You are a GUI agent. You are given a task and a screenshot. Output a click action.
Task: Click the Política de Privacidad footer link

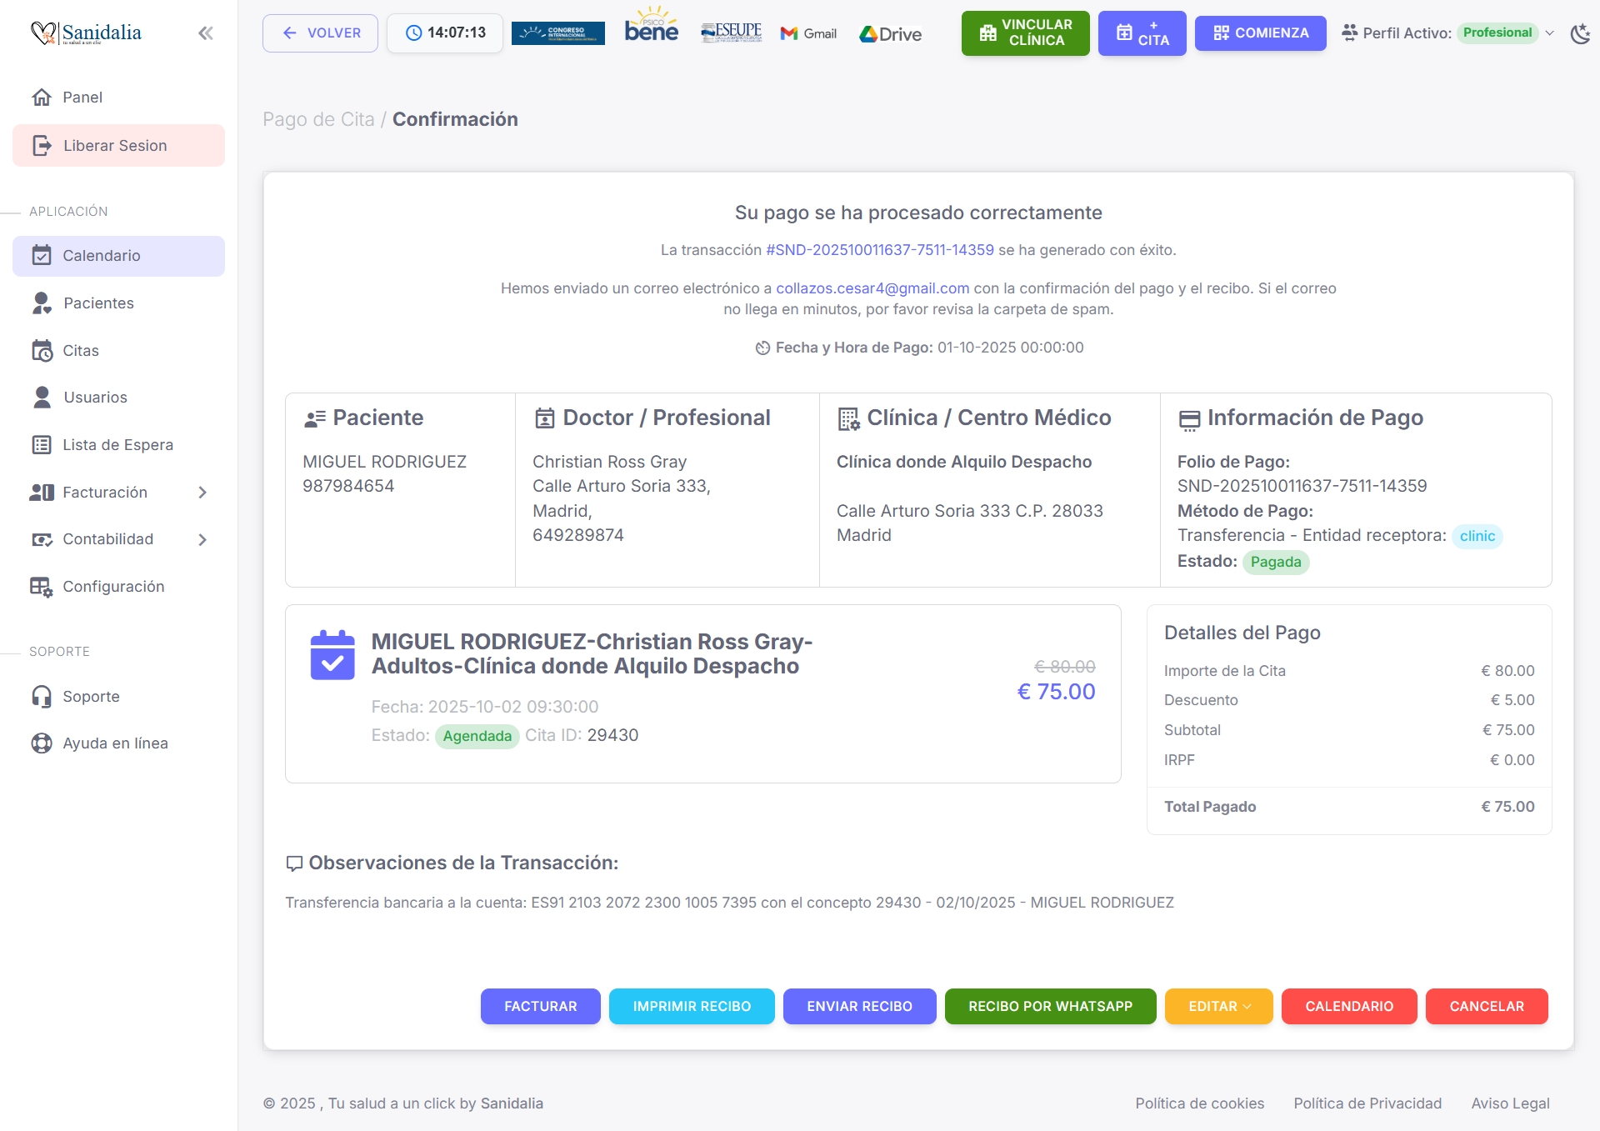point(1367,1103)
